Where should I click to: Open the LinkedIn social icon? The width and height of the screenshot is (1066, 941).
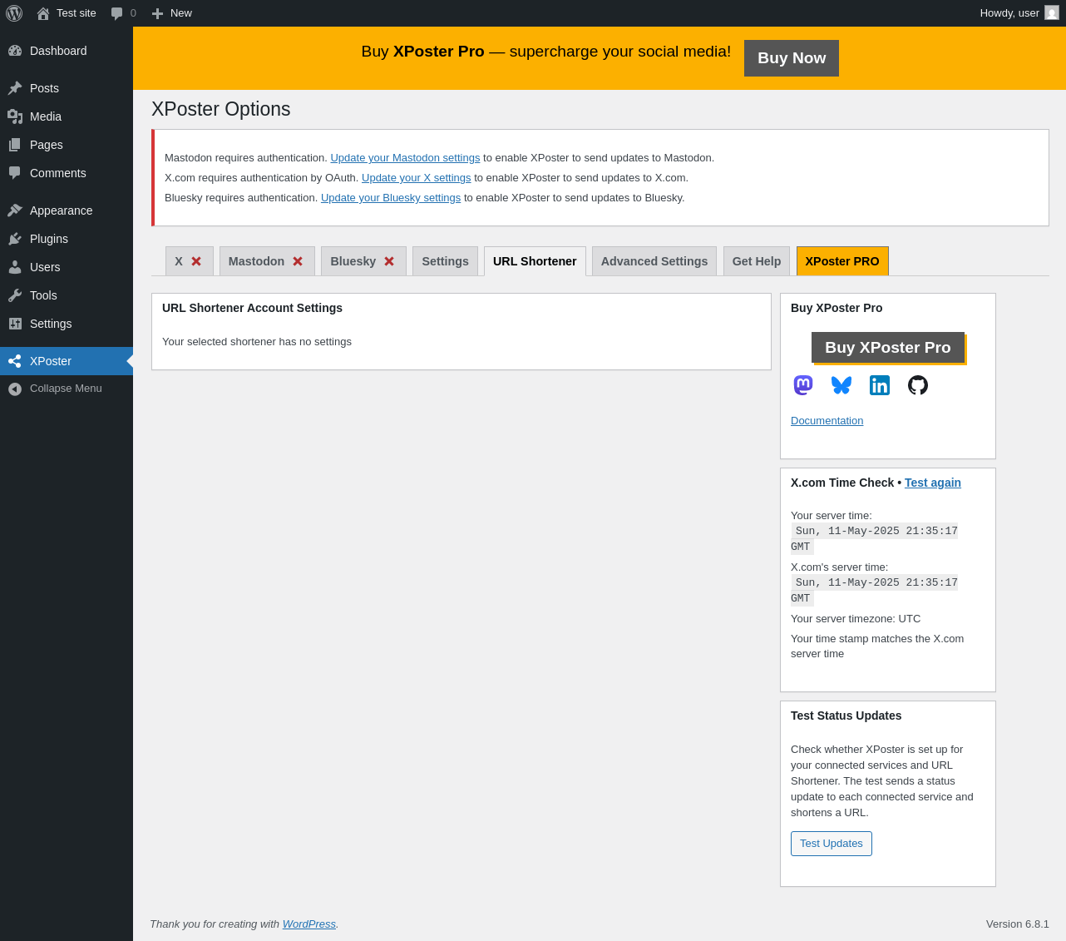pos(880,385)
